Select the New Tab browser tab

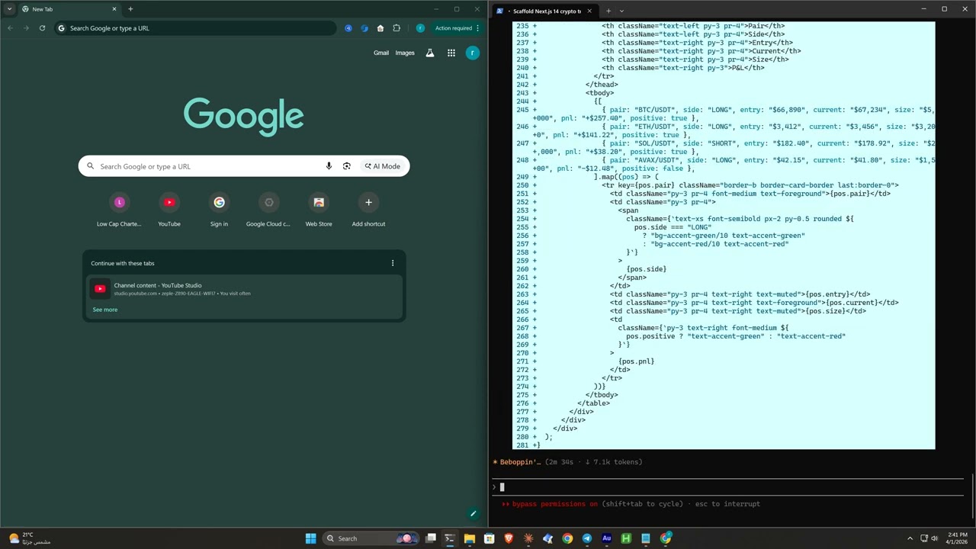69,9
